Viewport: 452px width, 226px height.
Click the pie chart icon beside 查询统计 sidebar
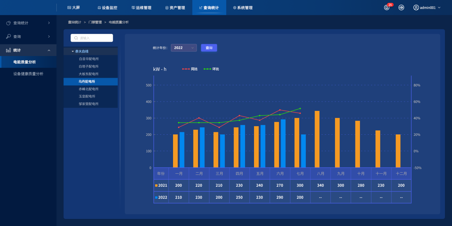click(9, 23)
